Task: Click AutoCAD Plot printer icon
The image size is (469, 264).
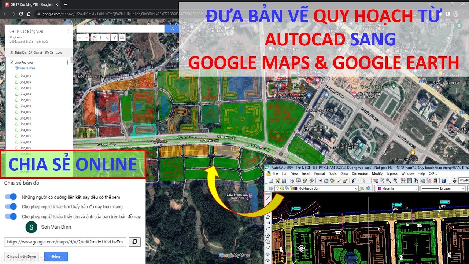Action: pyautogui.click(x=292, y=180)
